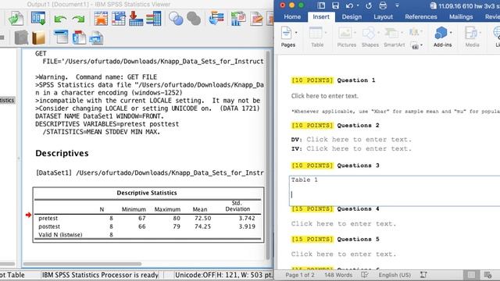Click the brown book Expand icon in SPSS
This screenshot has height=281, width=500.
(x=38, y=37)
